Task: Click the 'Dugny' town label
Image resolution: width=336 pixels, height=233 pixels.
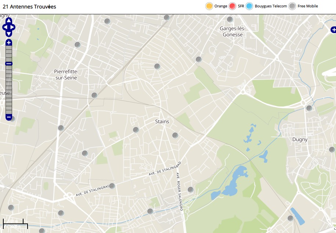Action: 300,140
